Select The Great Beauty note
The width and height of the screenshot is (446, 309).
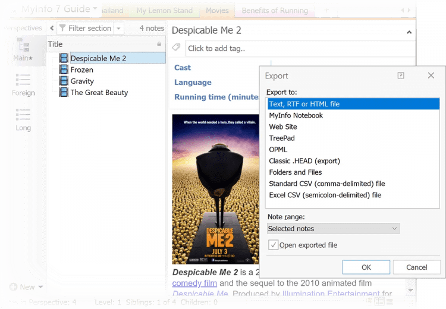point(99,92)
